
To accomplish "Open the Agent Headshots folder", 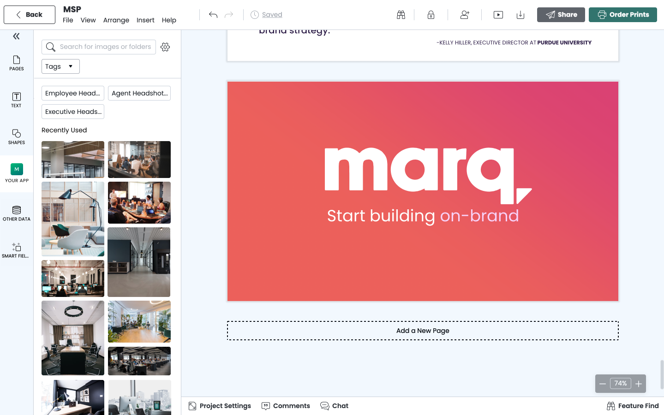I will [x=139, y=93].
